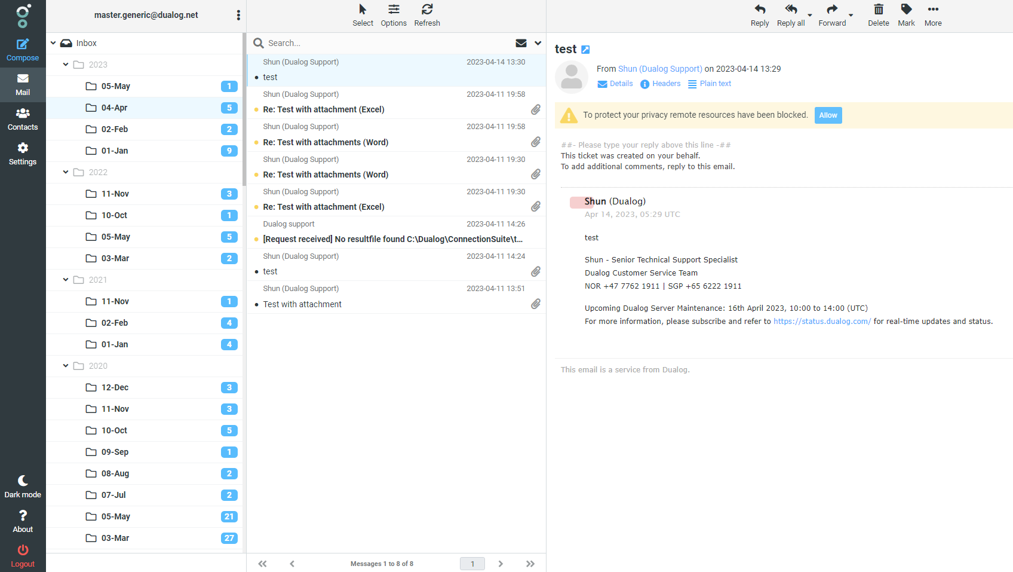Go to the Mail section
1013x572 pixels.
pyautogui.click(x=23, y=85)
